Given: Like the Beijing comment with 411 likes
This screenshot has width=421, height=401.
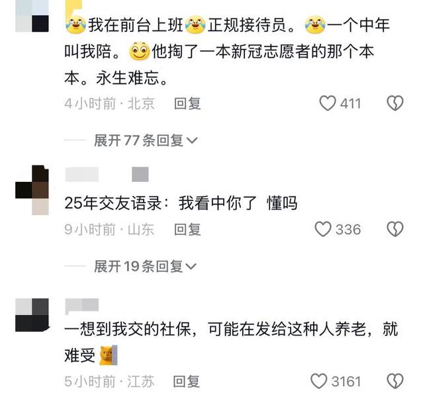Looking at the screenshot, I should click(327, 103).
